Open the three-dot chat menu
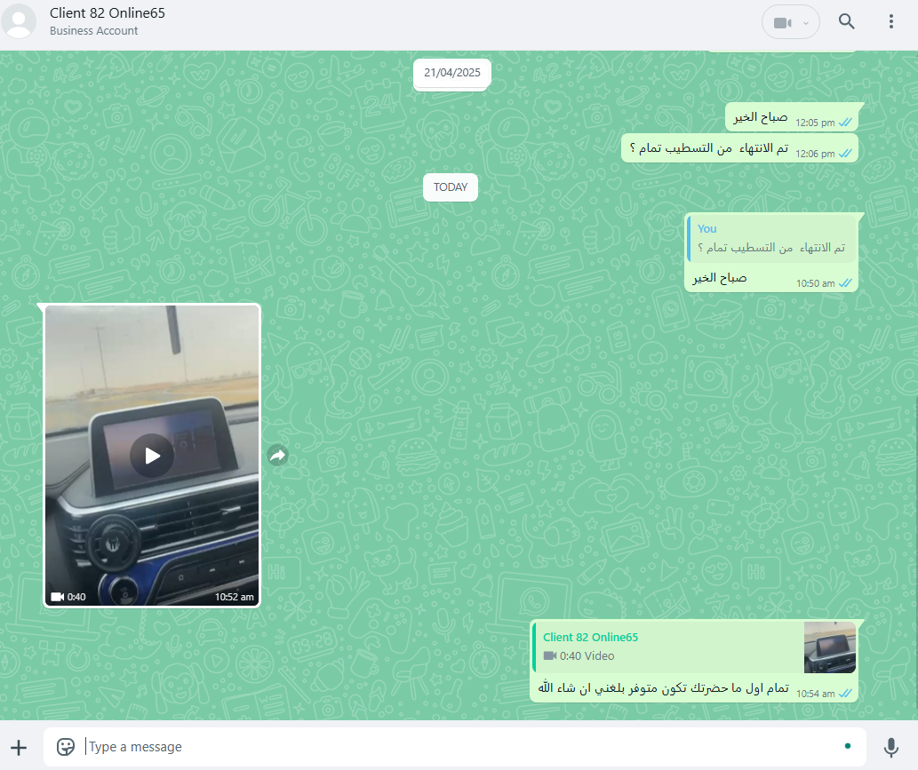Image resolution: width=918 pixels, height=770 pixels. tap(891, 21)
